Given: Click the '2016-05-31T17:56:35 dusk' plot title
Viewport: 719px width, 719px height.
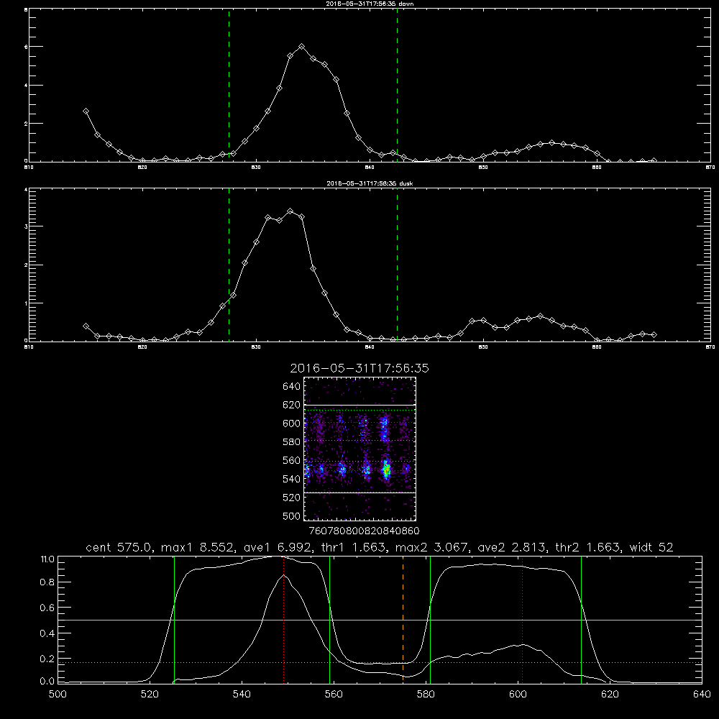Looking at the screenshot, I should pos(370,183).
